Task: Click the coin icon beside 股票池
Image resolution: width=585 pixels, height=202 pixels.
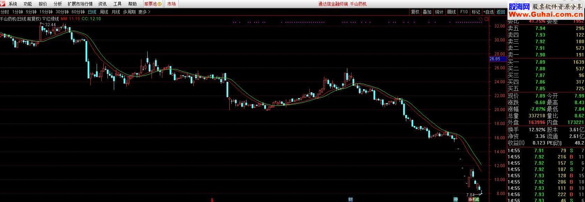Action: [160, 4]
